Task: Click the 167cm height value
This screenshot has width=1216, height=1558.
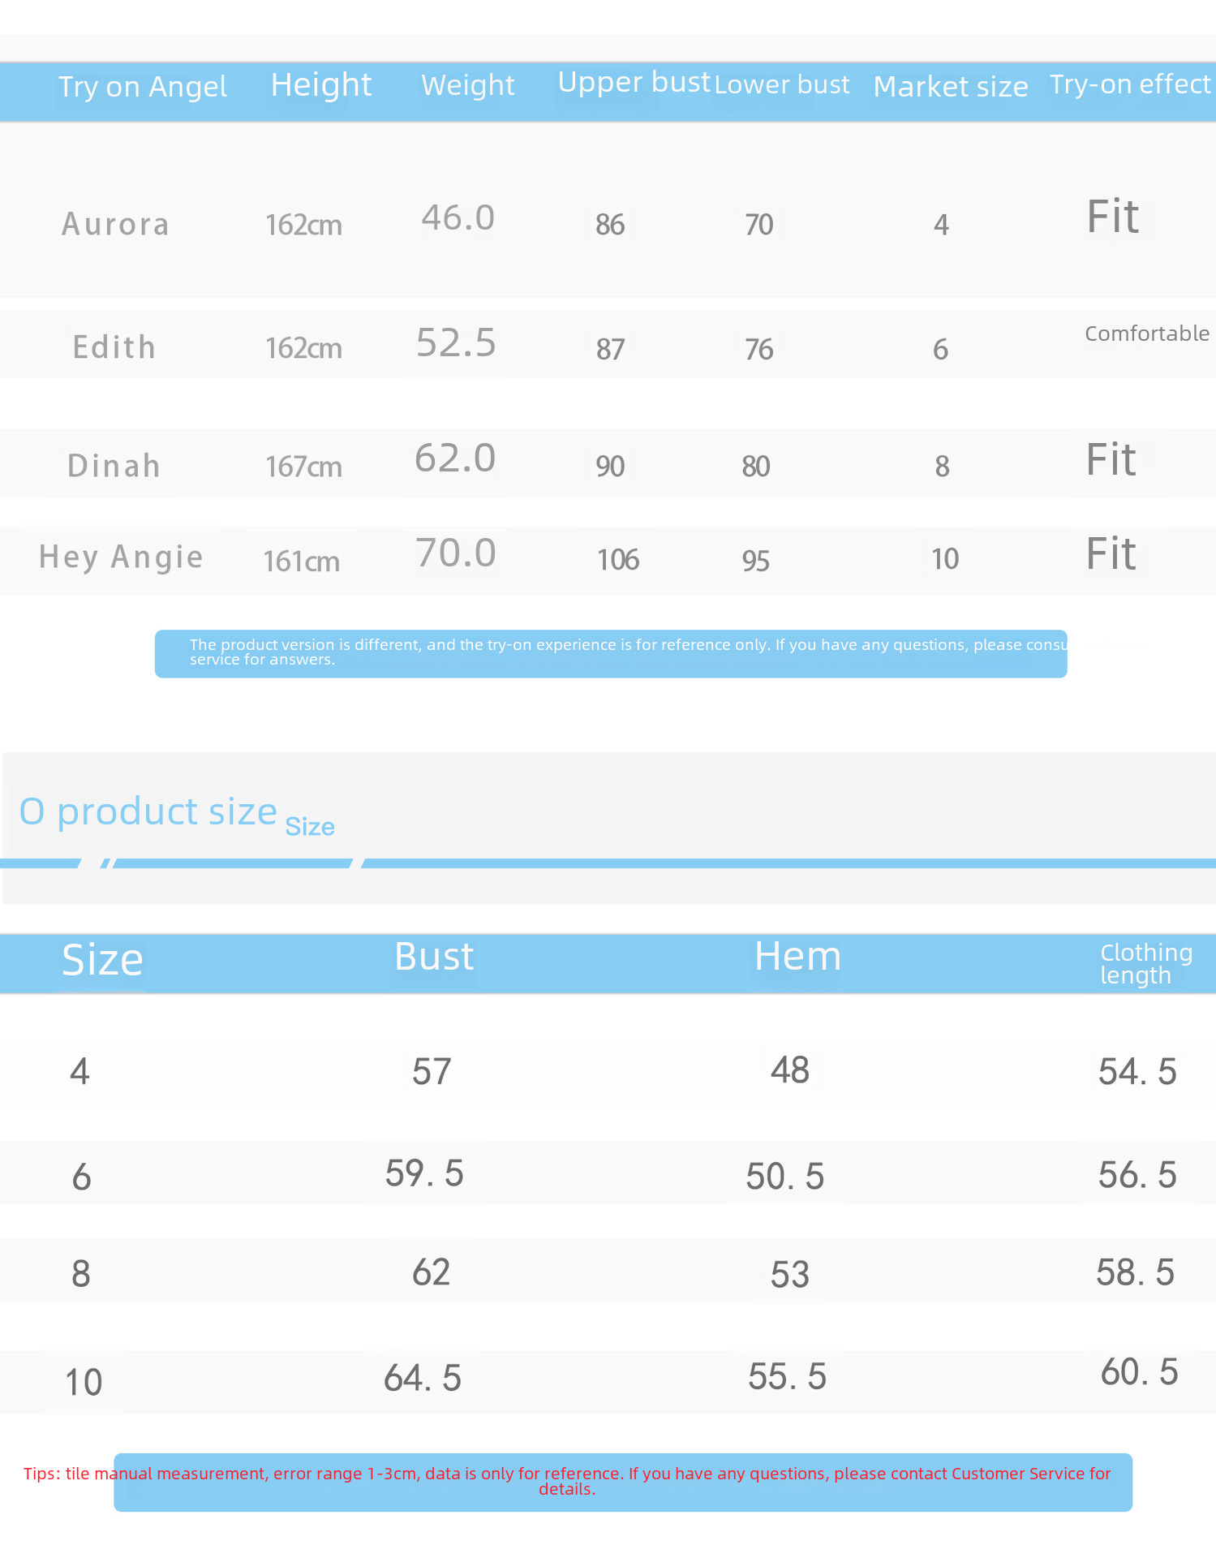Action: [304, 467]
